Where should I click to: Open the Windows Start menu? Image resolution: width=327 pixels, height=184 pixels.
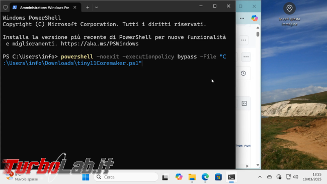86,177
